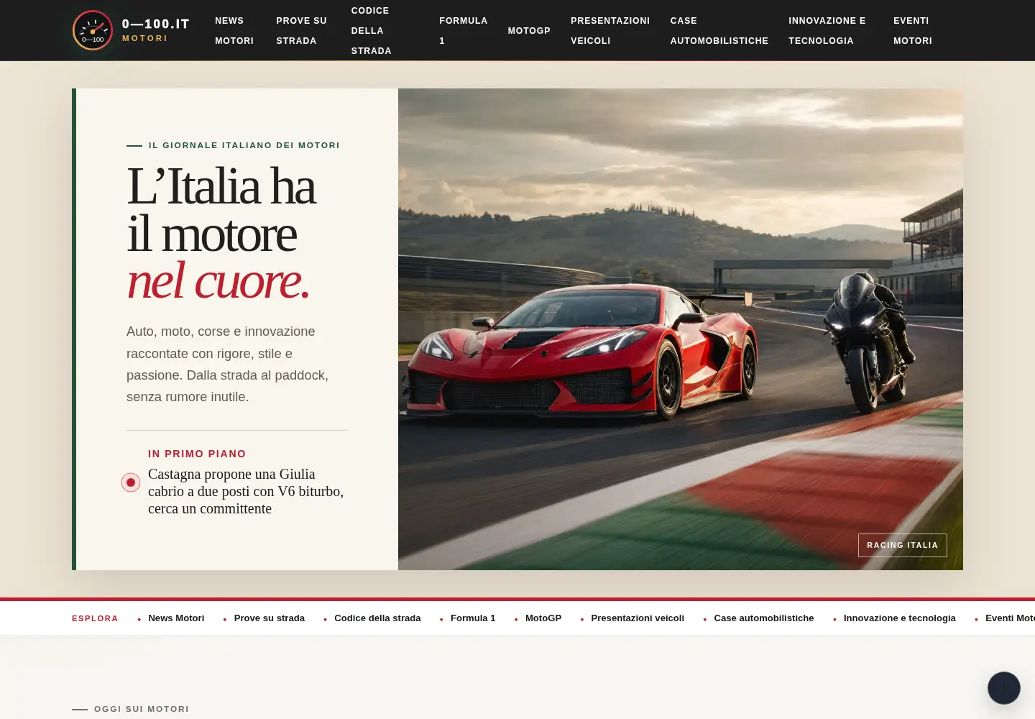Click the 'Oggi sui motori' section label

coord(142,709)
